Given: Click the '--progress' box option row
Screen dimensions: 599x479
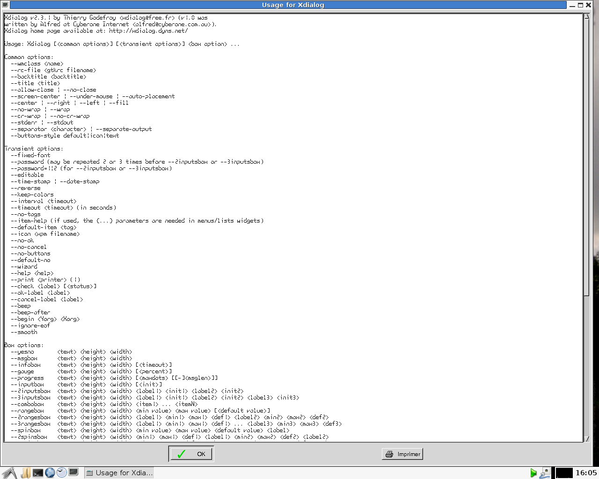Looking at the screenshot, I should (x=114, y=378).
